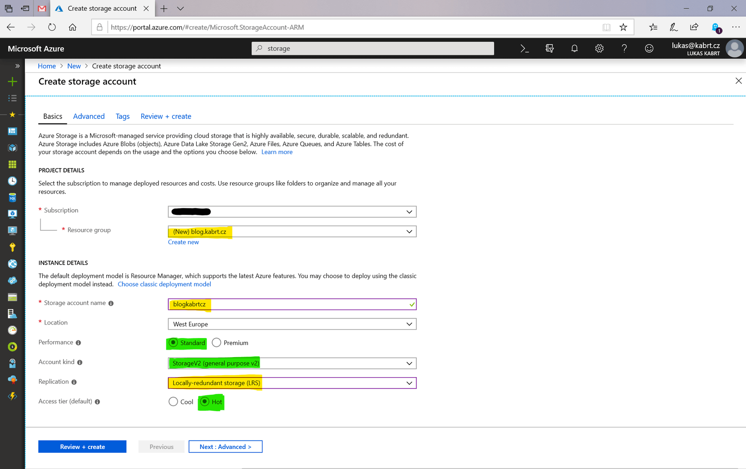This screenshot has width=746, height=469.
Task: Show info tooltip for Performance
Action: [78, 343]
